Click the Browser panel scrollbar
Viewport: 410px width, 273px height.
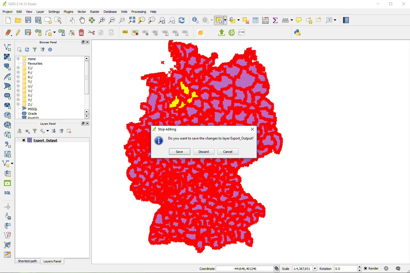[87, 77]
